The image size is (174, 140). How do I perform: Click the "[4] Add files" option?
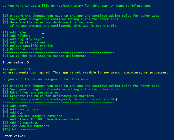15,33
